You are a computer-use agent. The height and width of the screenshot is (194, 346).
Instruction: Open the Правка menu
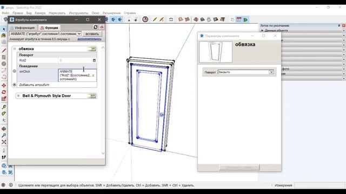click(18, 13)
